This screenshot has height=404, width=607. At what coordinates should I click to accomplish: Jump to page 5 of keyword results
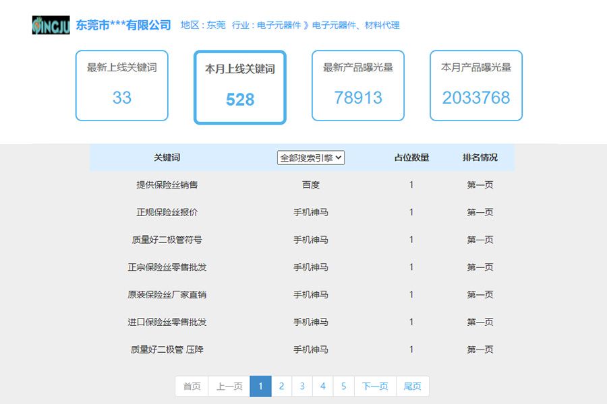(344, 386)
